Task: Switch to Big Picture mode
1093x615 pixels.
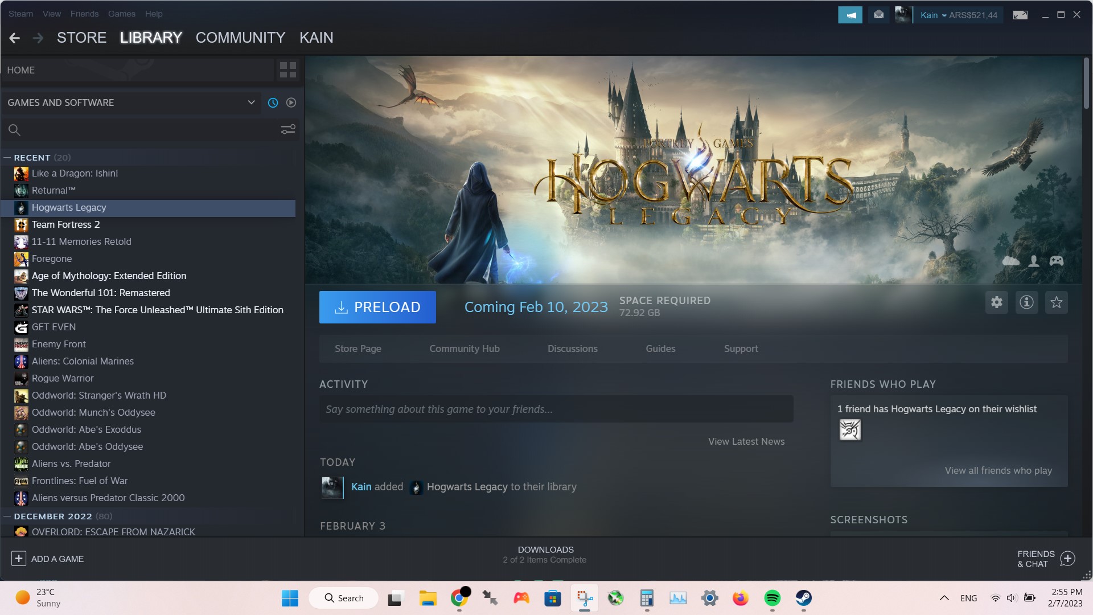Action: (x=1020, y=15)
